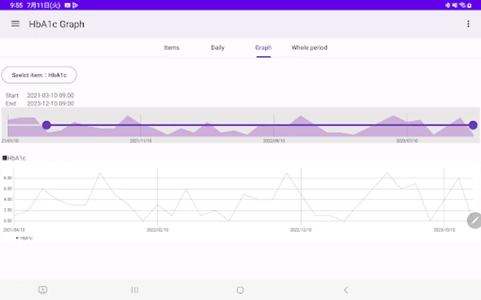This screenshot has width=481, height=300.
Task: Click the 2023/10/10 axis label on chart
Action: [x=444, y=230]
